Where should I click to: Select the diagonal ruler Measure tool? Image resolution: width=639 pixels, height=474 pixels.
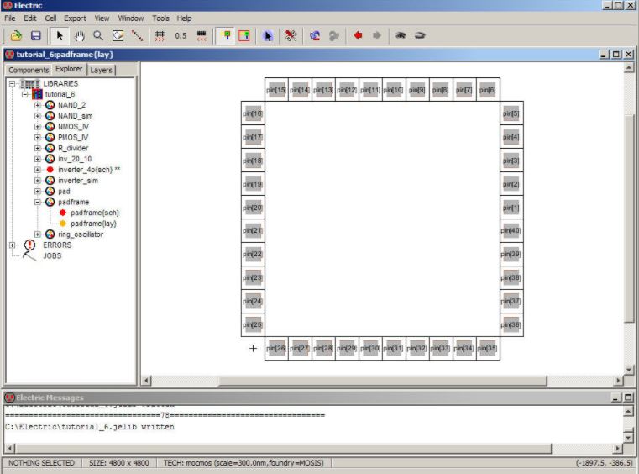pos(137,36)
